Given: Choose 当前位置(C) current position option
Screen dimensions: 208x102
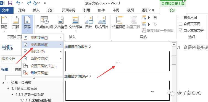Looking at the screenshot, I should click(43, 58).
